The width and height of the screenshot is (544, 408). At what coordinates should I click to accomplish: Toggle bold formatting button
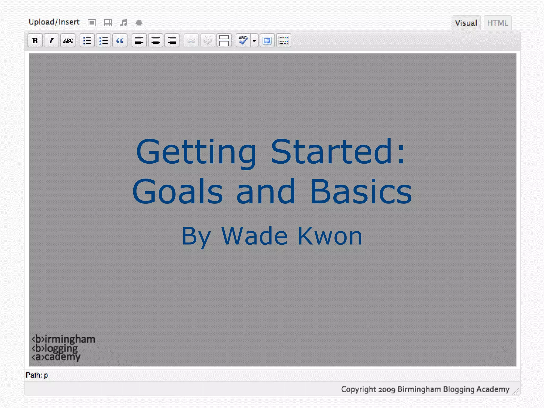pos(35,41)
